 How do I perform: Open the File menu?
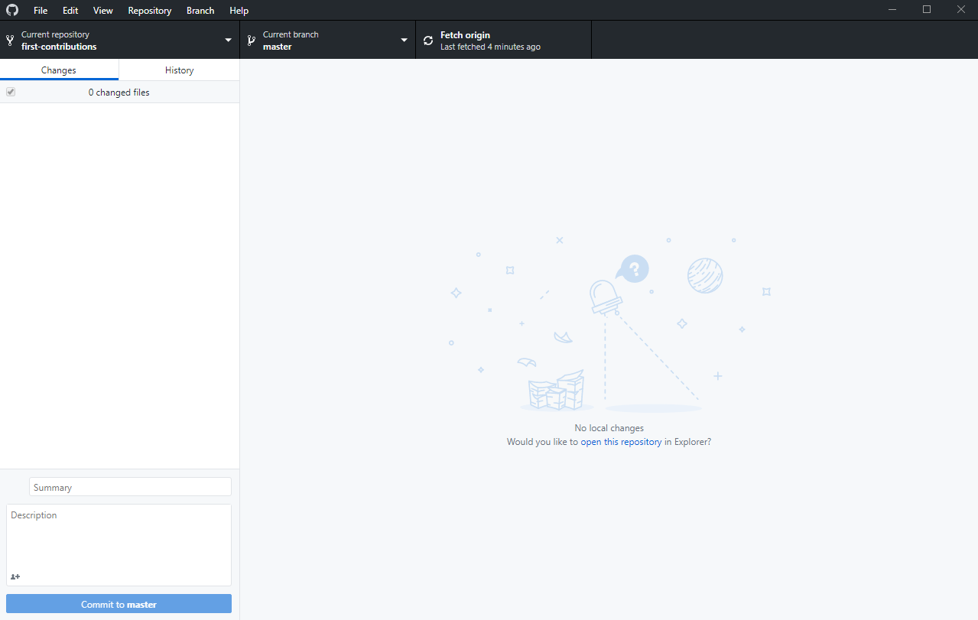(x=40, y=10)
